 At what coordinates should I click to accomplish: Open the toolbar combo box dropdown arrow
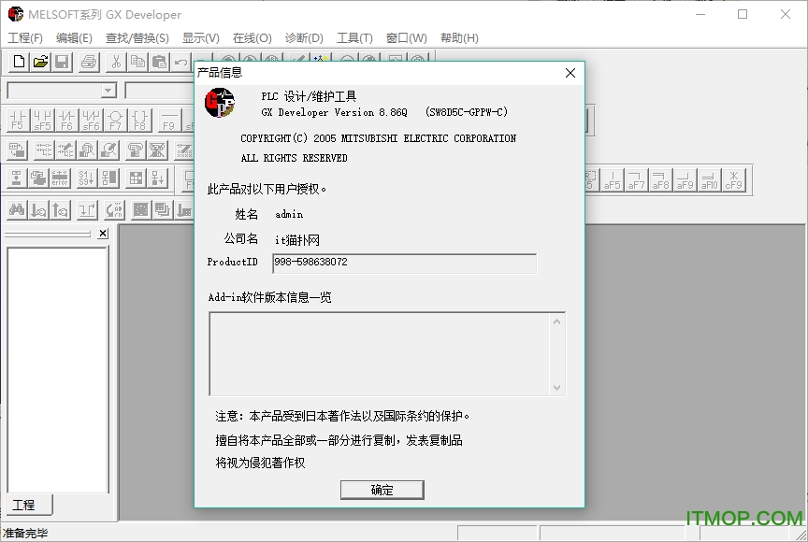pos(108,91)
